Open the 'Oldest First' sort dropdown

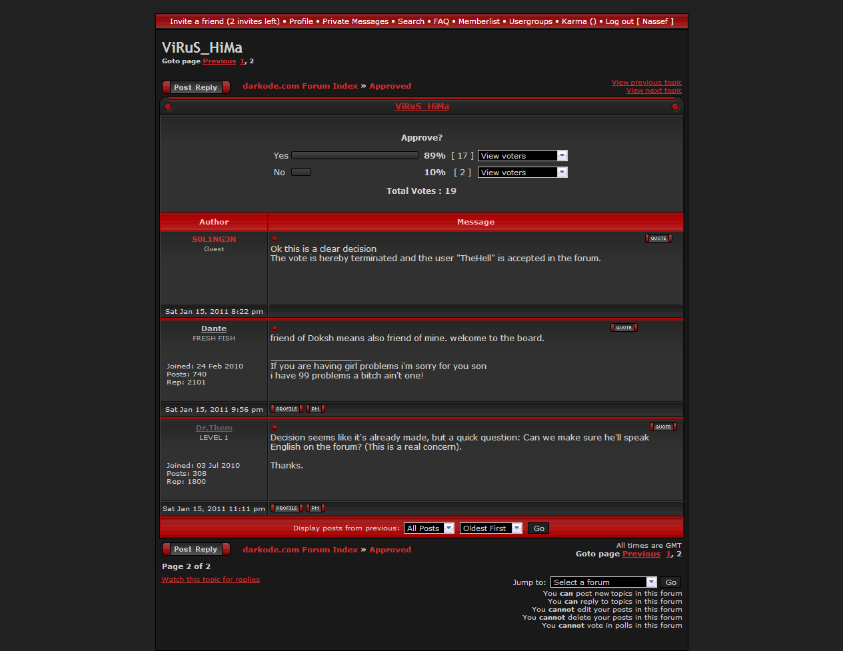490,528
